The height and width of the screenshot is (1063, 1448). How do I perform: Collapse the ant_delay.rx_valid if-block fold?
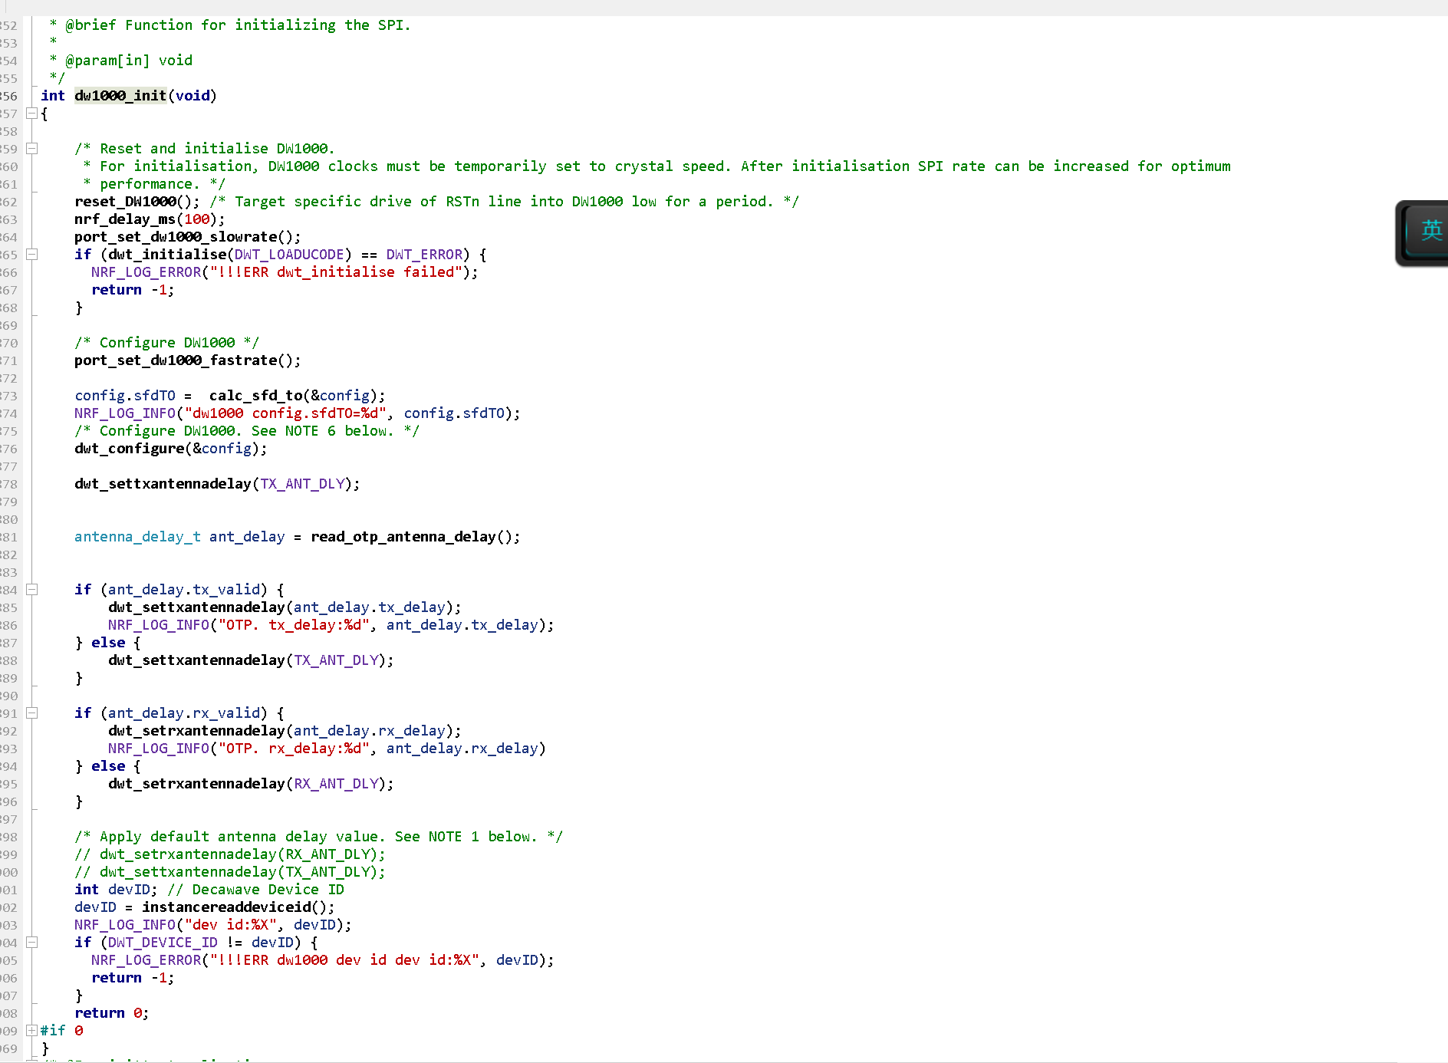(31, 713)
